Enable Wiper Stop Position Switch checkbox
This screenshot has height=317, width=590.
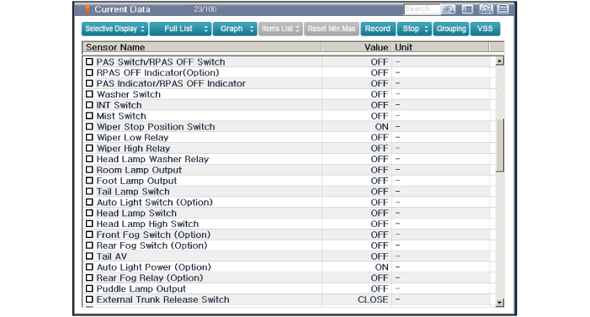89,126
